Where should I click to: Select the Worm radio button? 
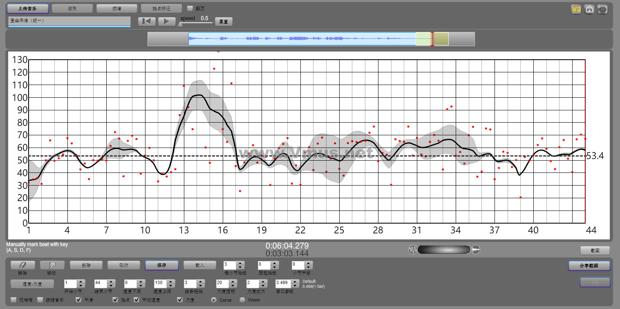pyautogui.click(x=242, y=300)
